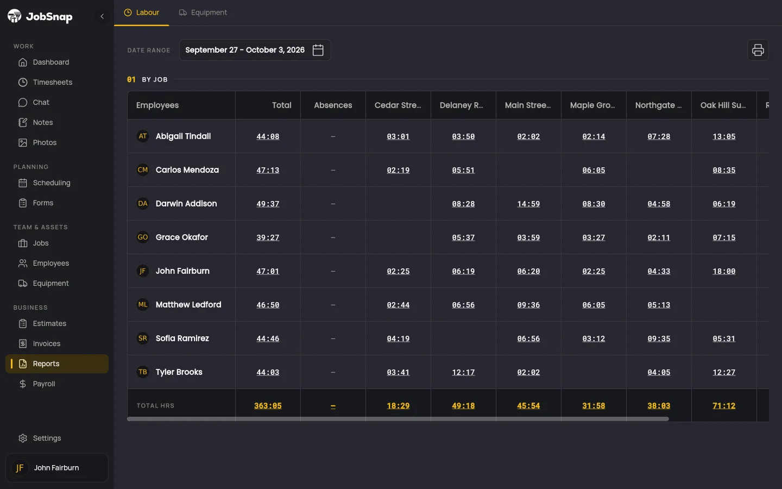Open sidebar Equipment truck icon

[23, 283]
